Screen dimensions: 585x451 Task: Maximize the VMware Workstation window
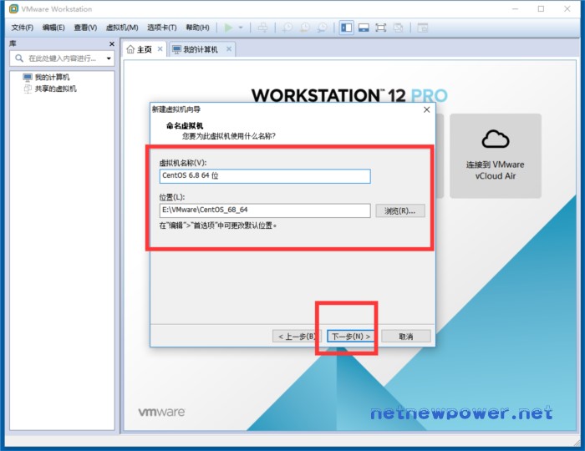pyautogui.click(x=541, y=8)
